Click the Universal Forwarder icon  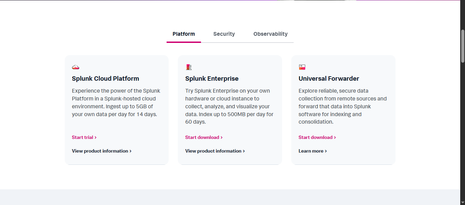point(302,67)
